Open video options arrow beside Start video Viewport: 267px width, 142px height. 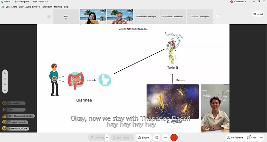pos(132,137)
